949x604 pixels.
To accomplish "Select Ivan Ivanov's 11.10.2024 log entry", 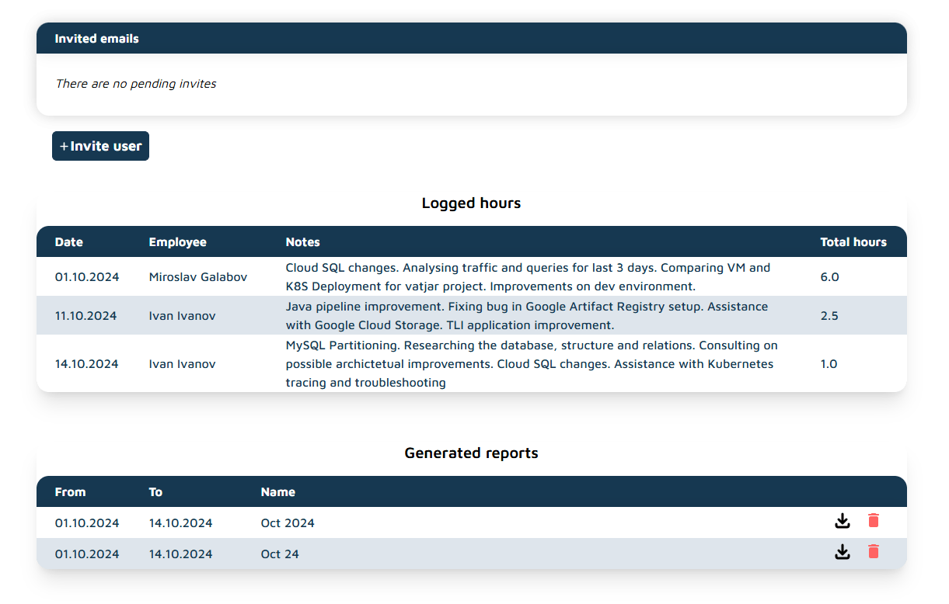I will coord(182,316).
